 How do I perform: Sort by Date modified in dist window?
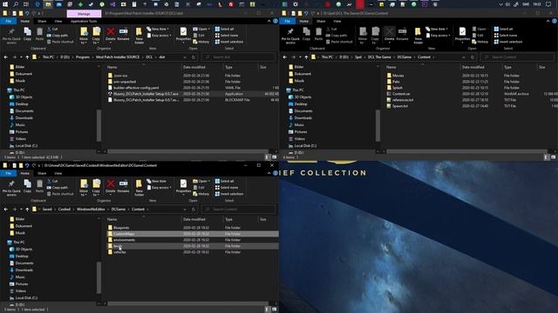pos(194,67)
